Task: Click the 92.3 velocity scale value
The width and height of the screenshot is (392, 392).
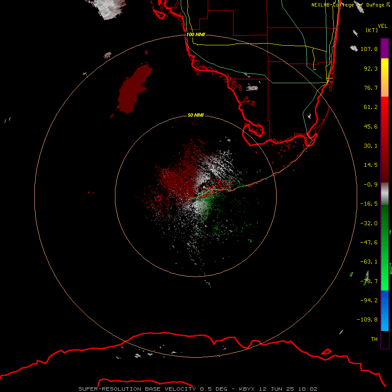Action: (371, 68)
